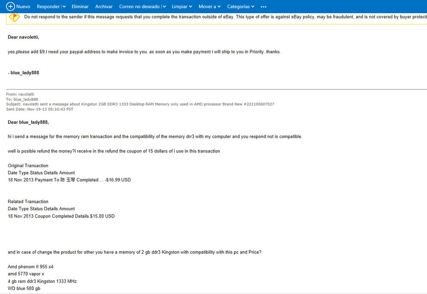Mark as junk with Correo no deseado
The width and height of the screenshot is (427, 294).
[x=139, y=6]
